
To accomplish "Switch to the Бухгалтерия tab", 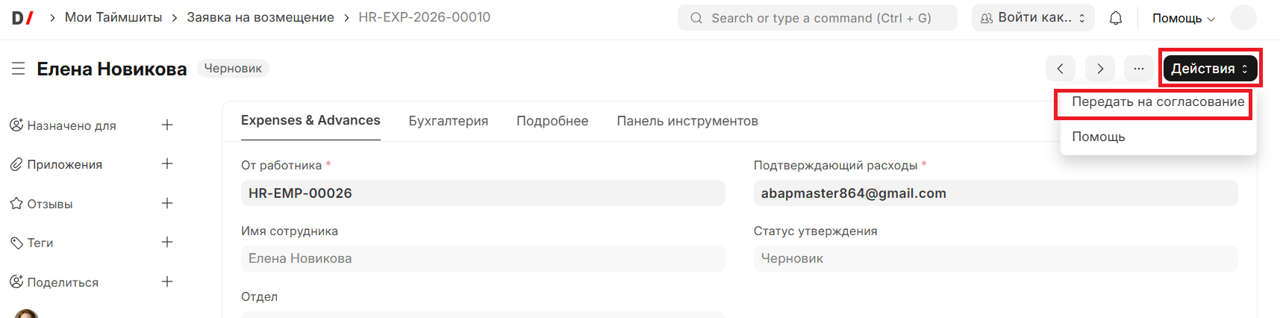I will (449, 121).
